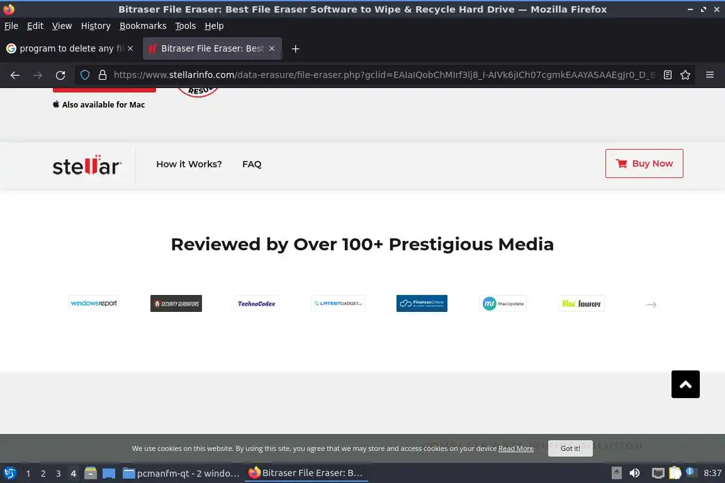
Task: Click the 8:37 clock
Action: (712, 473)
